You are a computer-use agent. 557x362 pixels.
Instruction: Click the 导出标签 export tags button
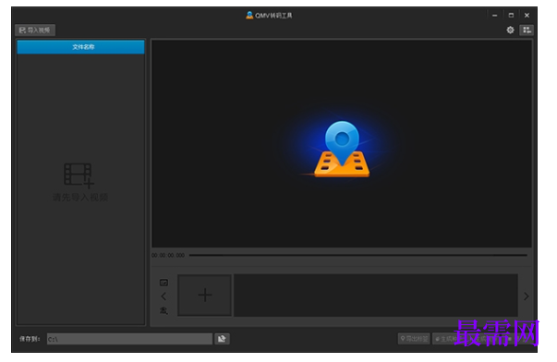coord(414,339)
